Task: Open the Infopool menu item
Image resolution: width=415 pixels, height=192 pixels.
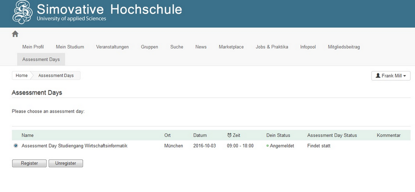Action: click(x=308, y=46)
